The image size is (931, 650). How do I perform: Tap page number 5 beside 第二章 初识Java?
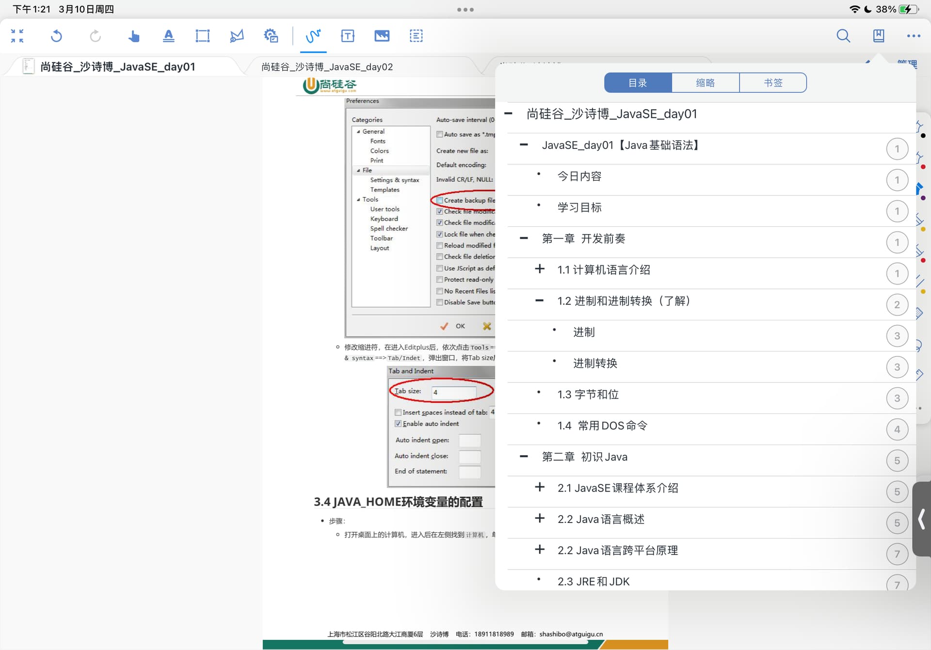pyautogui.click(x=897, y=460)
